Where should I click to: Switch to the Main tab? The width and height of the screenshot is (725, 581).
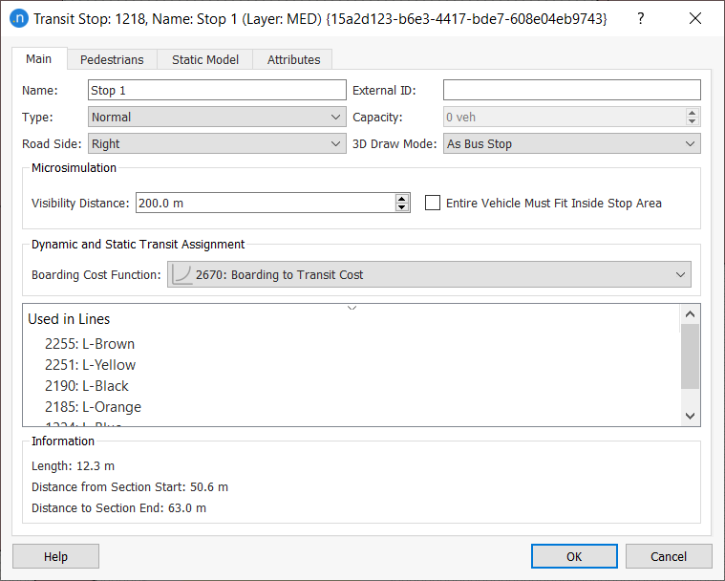point(39,59)
